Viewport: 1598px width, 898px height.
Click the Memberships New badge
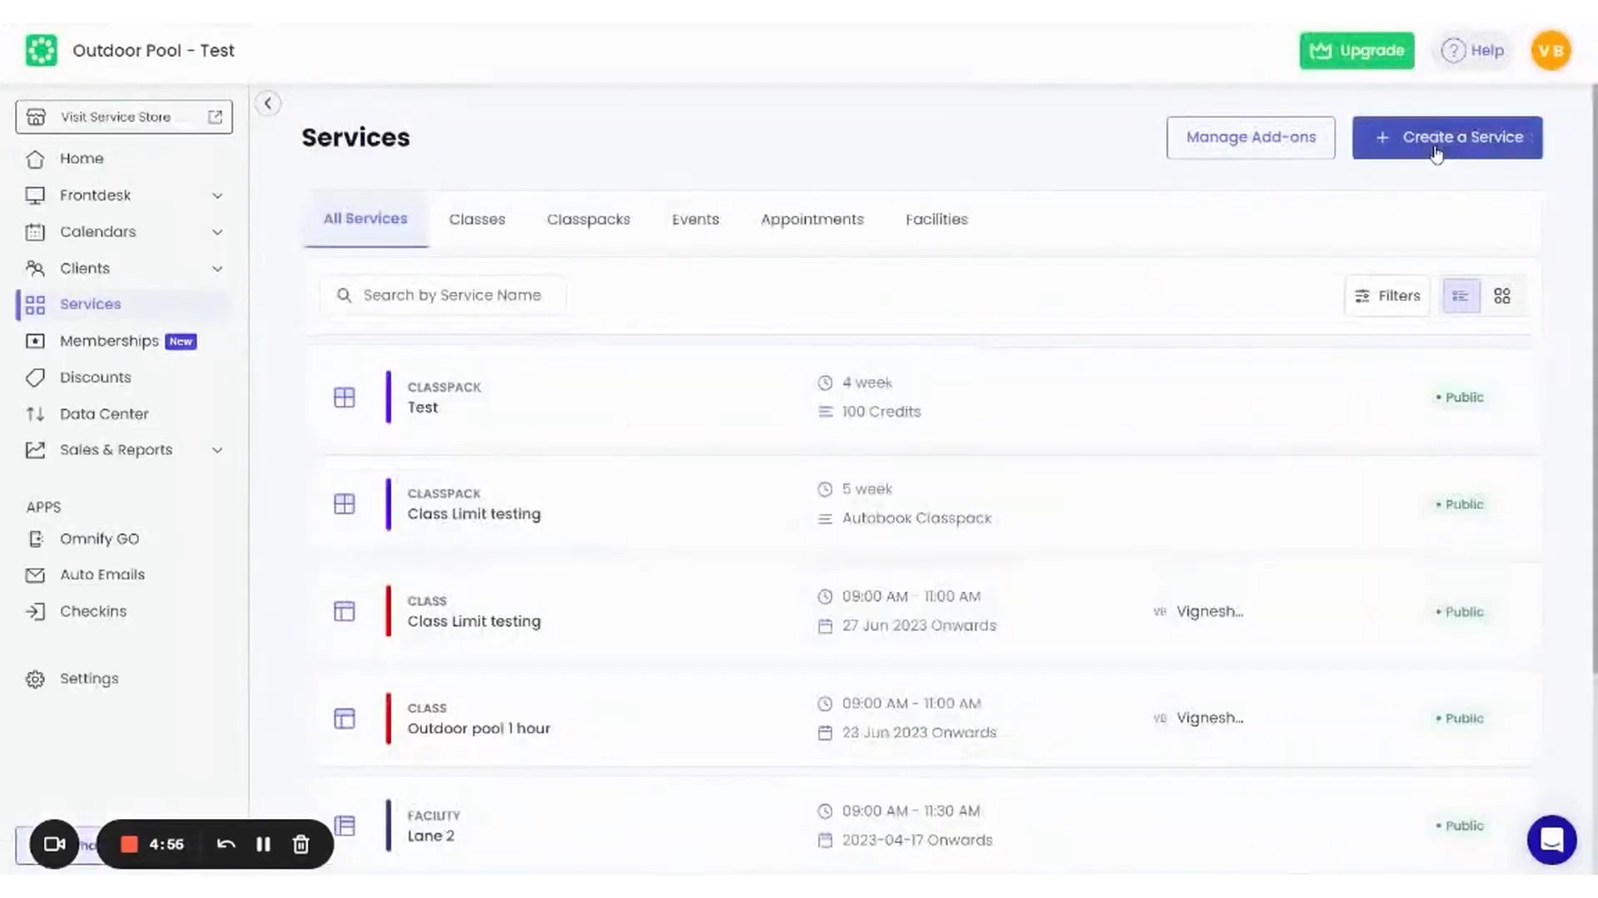(181, 341)
